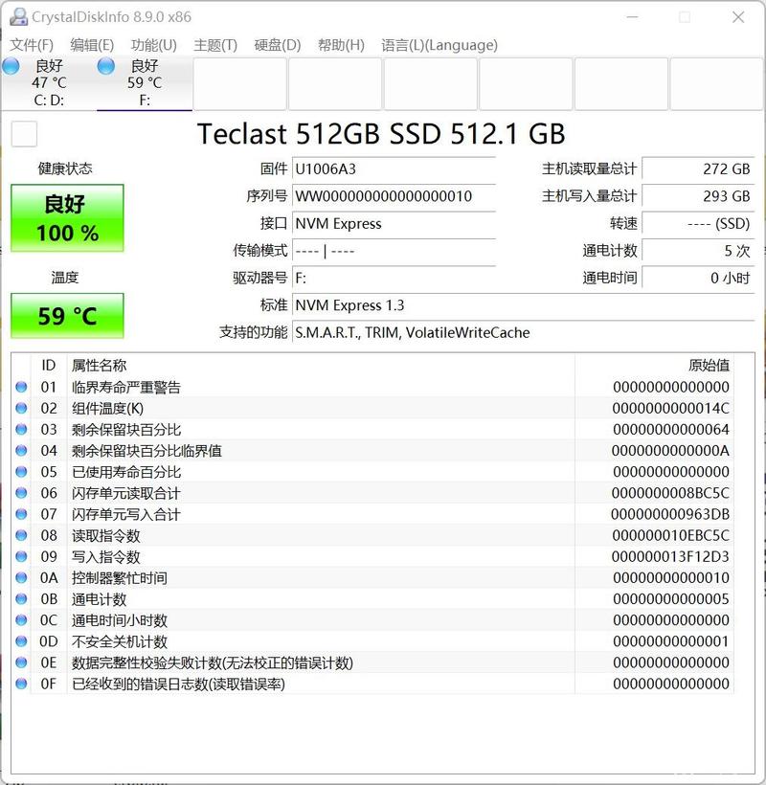Click the status dot for attribute 0F
The height and width of the screenshot is (785, 766).
point(21,684)
